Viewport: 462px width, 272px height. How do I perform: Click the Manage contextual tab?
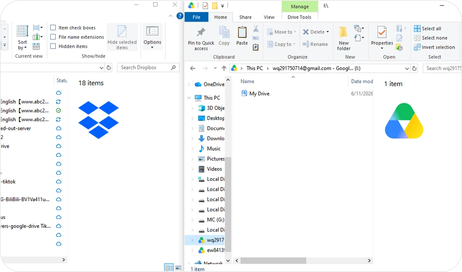click(x=300, y=7)
